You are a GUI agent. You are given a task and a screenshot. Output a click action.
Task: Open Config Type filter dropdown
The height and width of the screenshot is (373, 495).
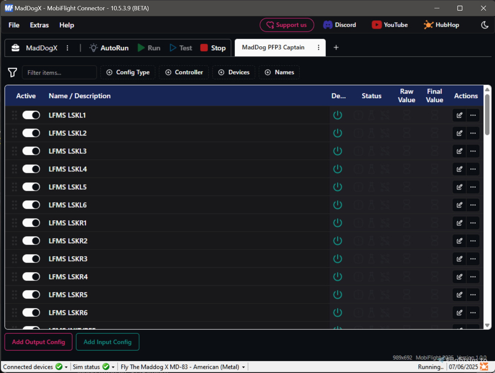point(128,72)
